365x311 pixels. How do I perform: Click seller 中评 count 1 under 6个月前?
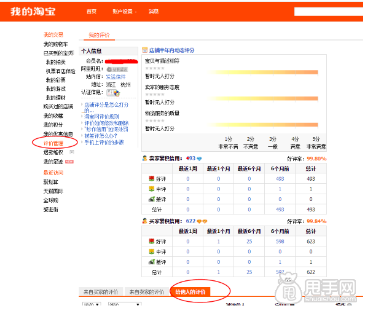(x=280, y=189)
